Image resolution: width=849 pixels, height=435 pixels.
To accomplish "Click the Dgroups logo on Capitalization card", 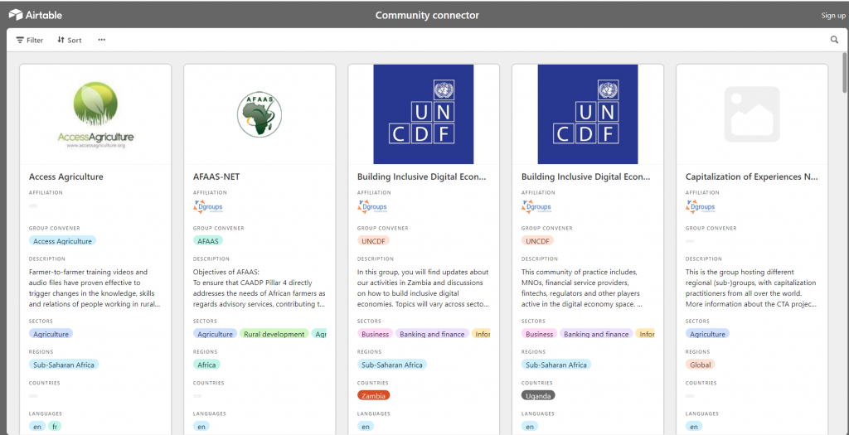I will click(700, 206).
